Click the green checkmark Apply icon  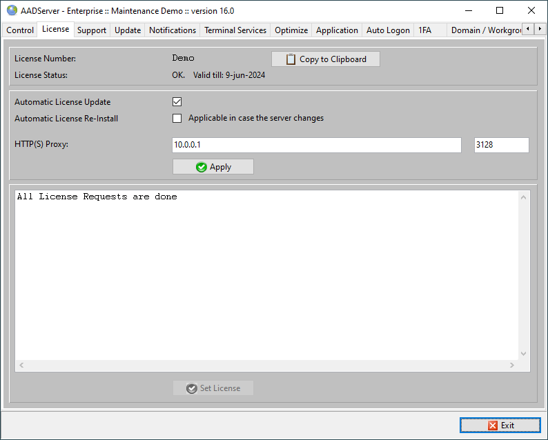[202, 167]
